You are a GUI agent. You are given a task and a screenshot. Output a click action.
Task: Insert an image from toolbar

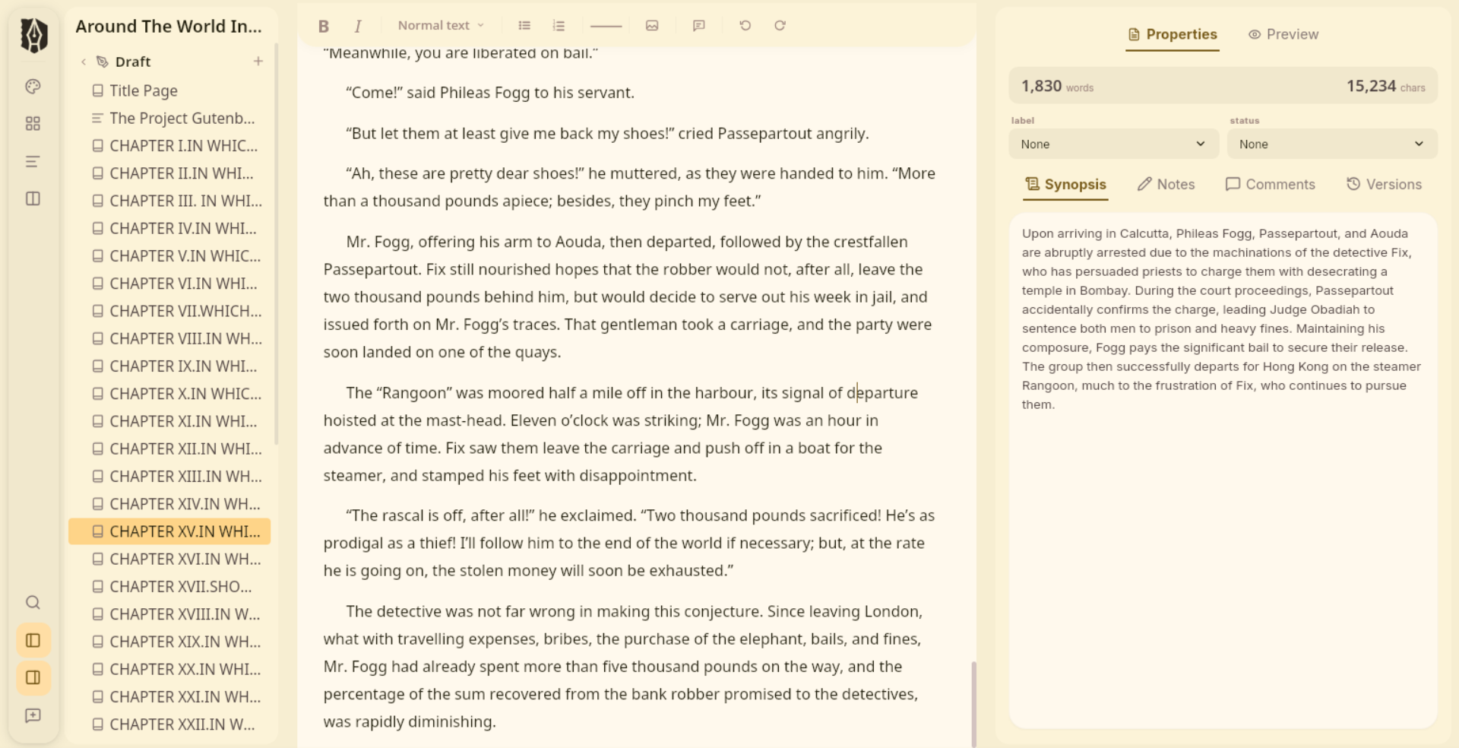[652, 25]
